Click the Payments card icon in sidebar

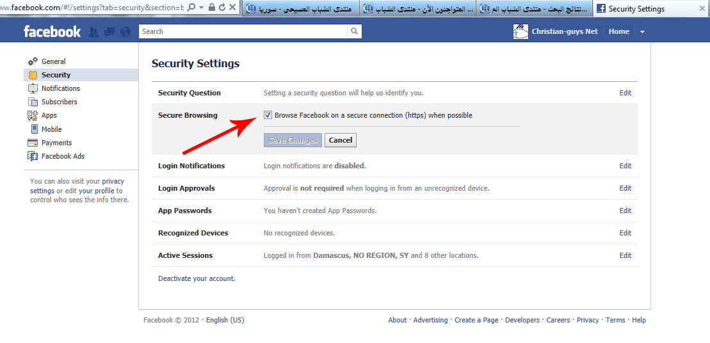click(33, 143)
